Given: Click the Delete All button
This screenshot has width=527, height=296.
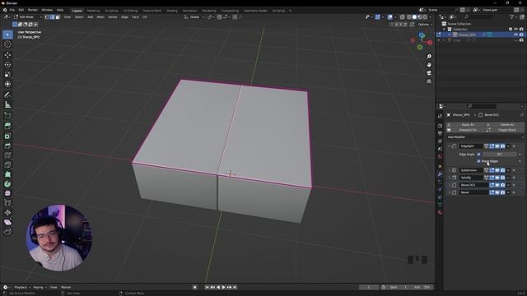Looking at the screenshot, I should [x=505, y=124].
